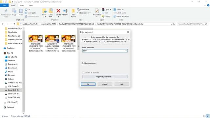Open Network in the navigation pane
Image resolution: width=210 pixels, height=118 pixels.
(10, 107)
